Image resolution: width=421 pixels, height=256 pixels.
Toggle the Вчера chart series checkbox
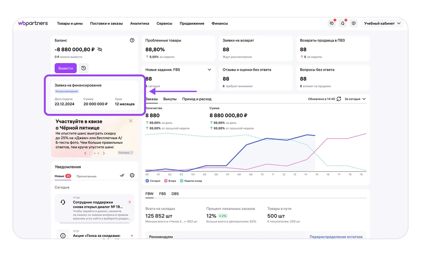(165, 181)
